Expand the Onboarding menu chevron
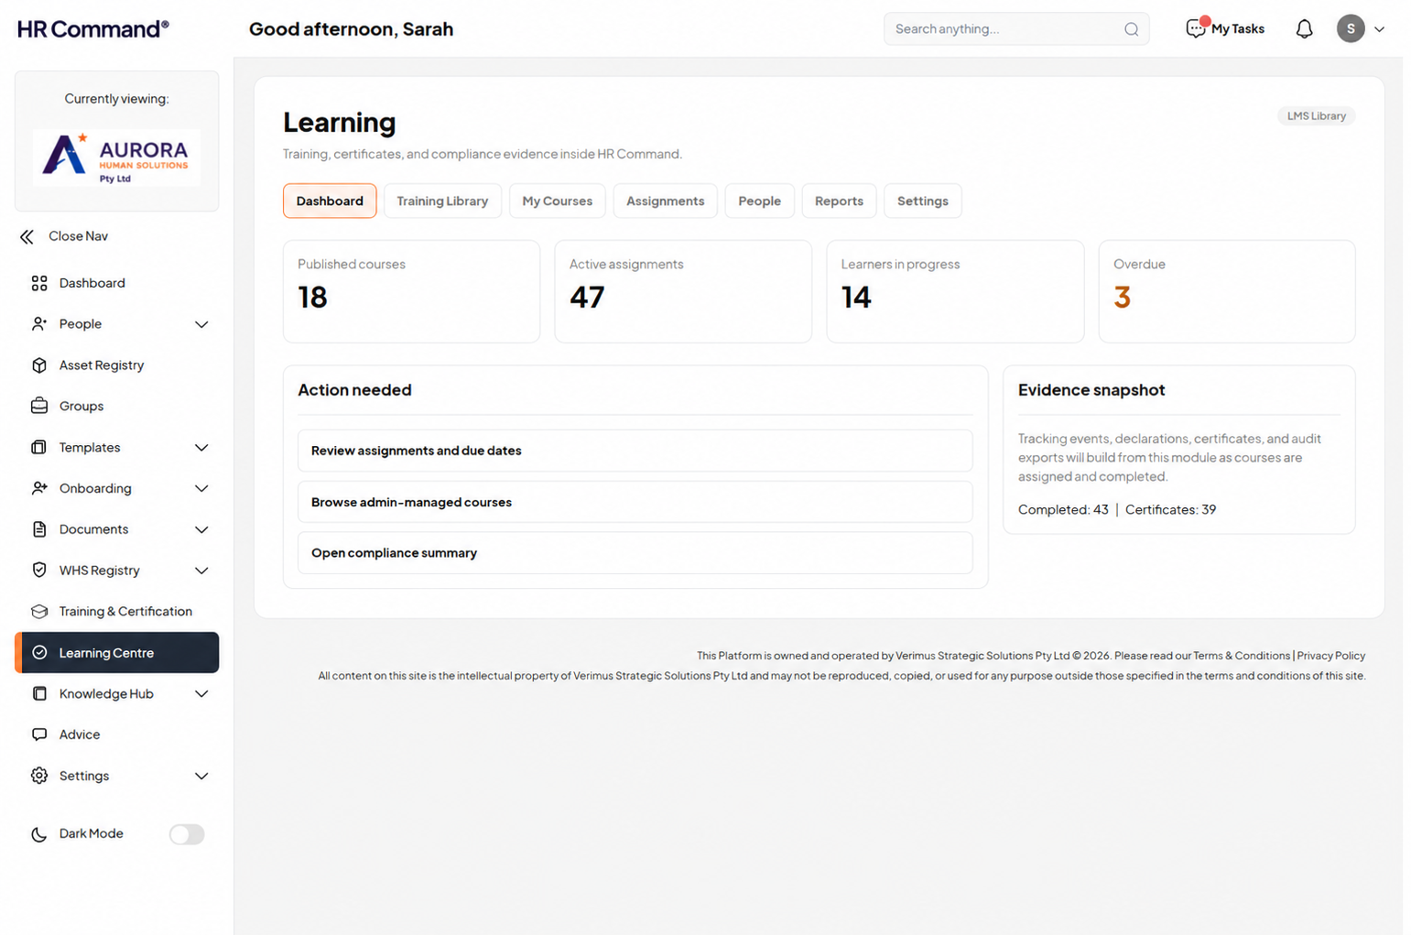 pyautogui.click(x=201, y=488)
